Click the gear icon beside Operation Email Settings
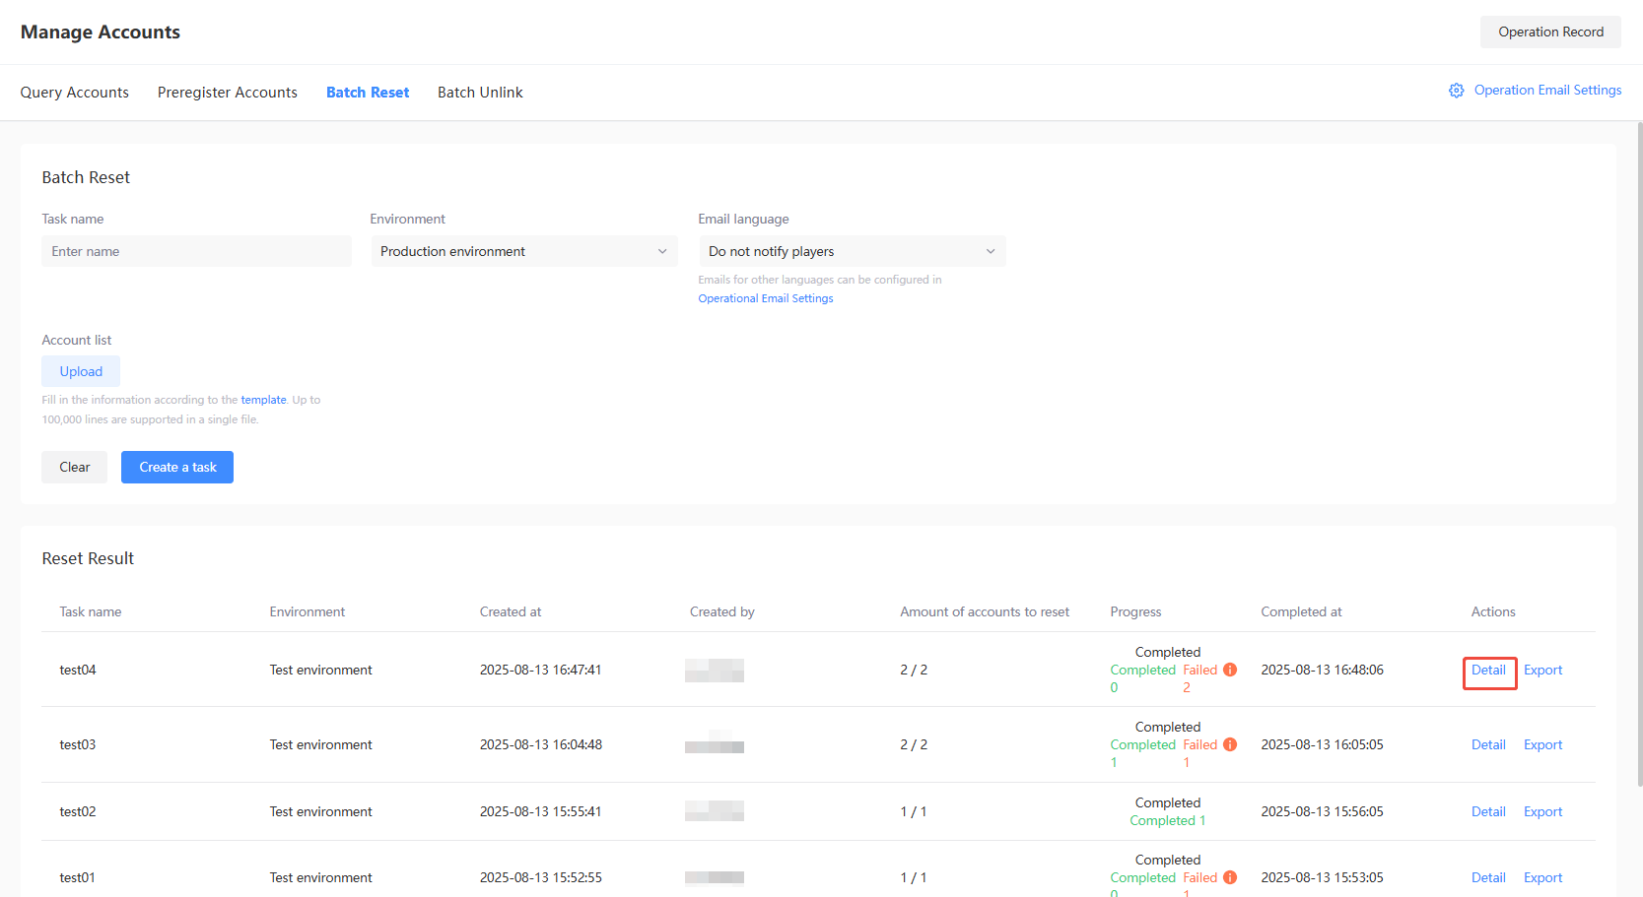 [1456, 91]
